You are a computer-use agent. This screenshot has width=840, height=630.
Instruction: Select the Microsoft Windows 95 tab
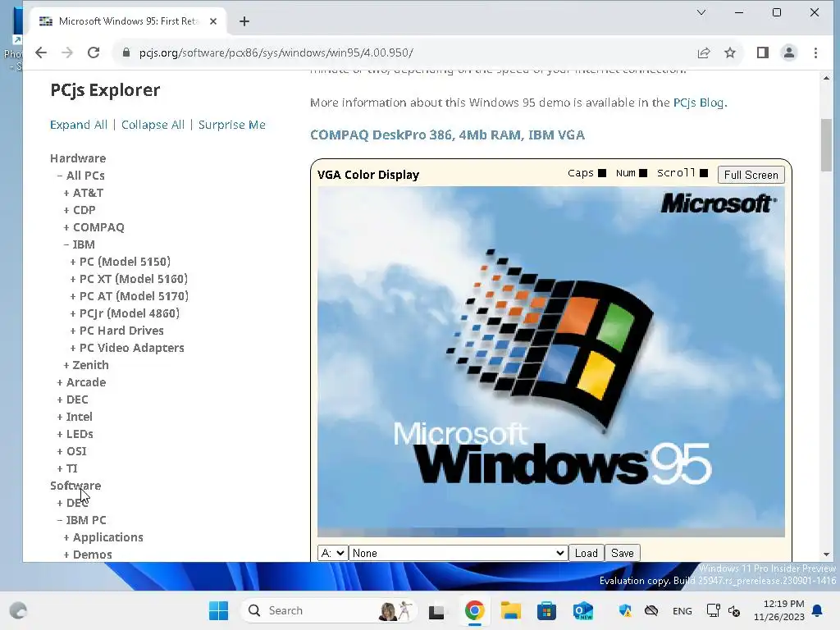127,21
